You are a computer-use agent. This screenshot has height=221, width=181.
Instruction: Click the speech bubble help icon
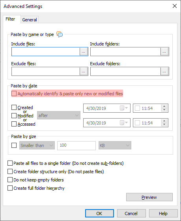[60, 34]
